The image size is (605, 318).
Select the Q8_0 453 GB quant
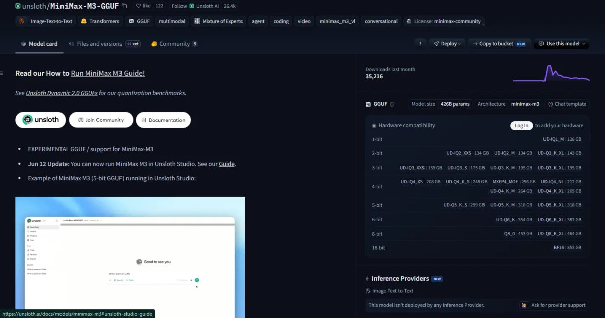(x=518, y=233)
